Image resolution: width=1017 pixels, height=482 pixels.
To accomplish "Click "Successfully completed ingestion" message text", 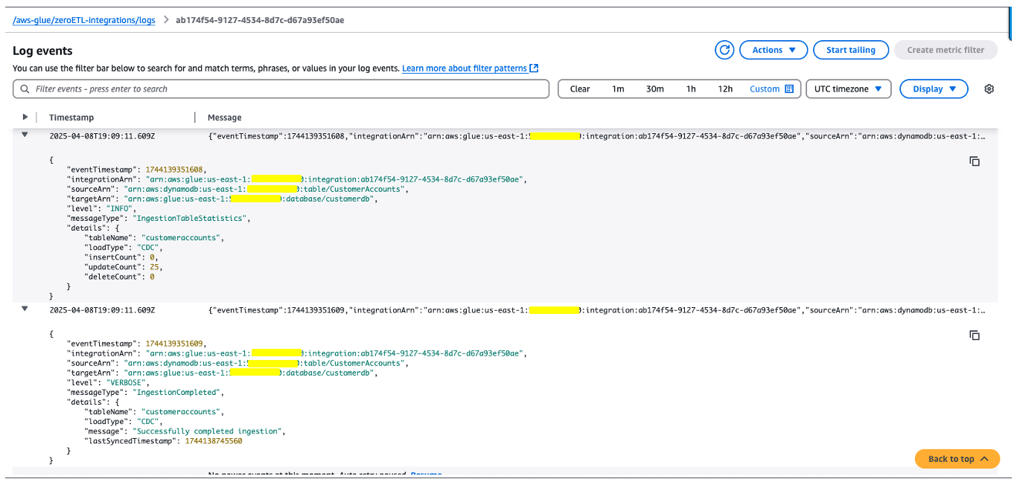I will pos(208,431).
